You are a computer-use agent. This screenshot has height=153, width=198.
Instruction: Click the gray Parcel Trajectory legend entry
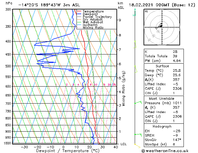[x=94, y=17]
